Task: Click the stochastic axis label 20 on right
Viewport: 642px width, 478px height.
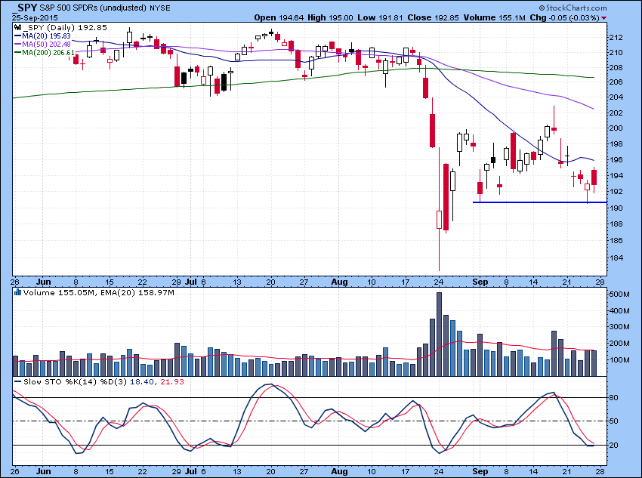Action: point(614,446)
